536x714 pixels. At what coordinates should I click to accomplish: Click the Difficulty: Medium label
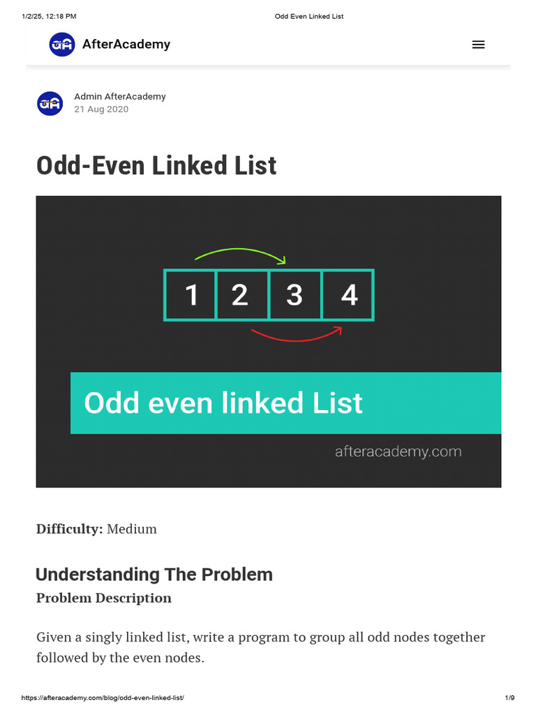coord(96,529)
